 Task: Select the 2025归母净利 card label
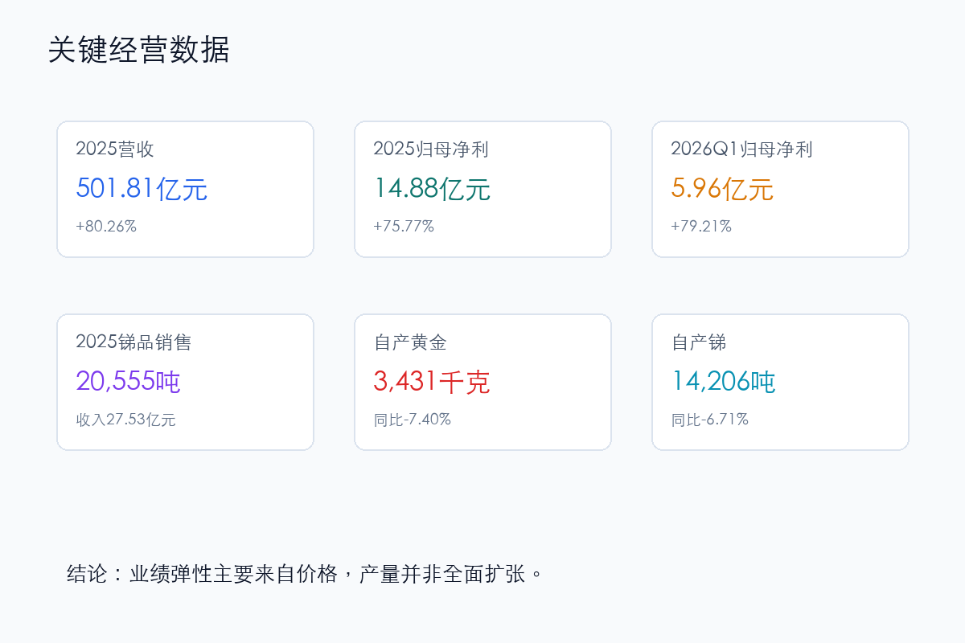pyautogui.click(x=431, y=149)
